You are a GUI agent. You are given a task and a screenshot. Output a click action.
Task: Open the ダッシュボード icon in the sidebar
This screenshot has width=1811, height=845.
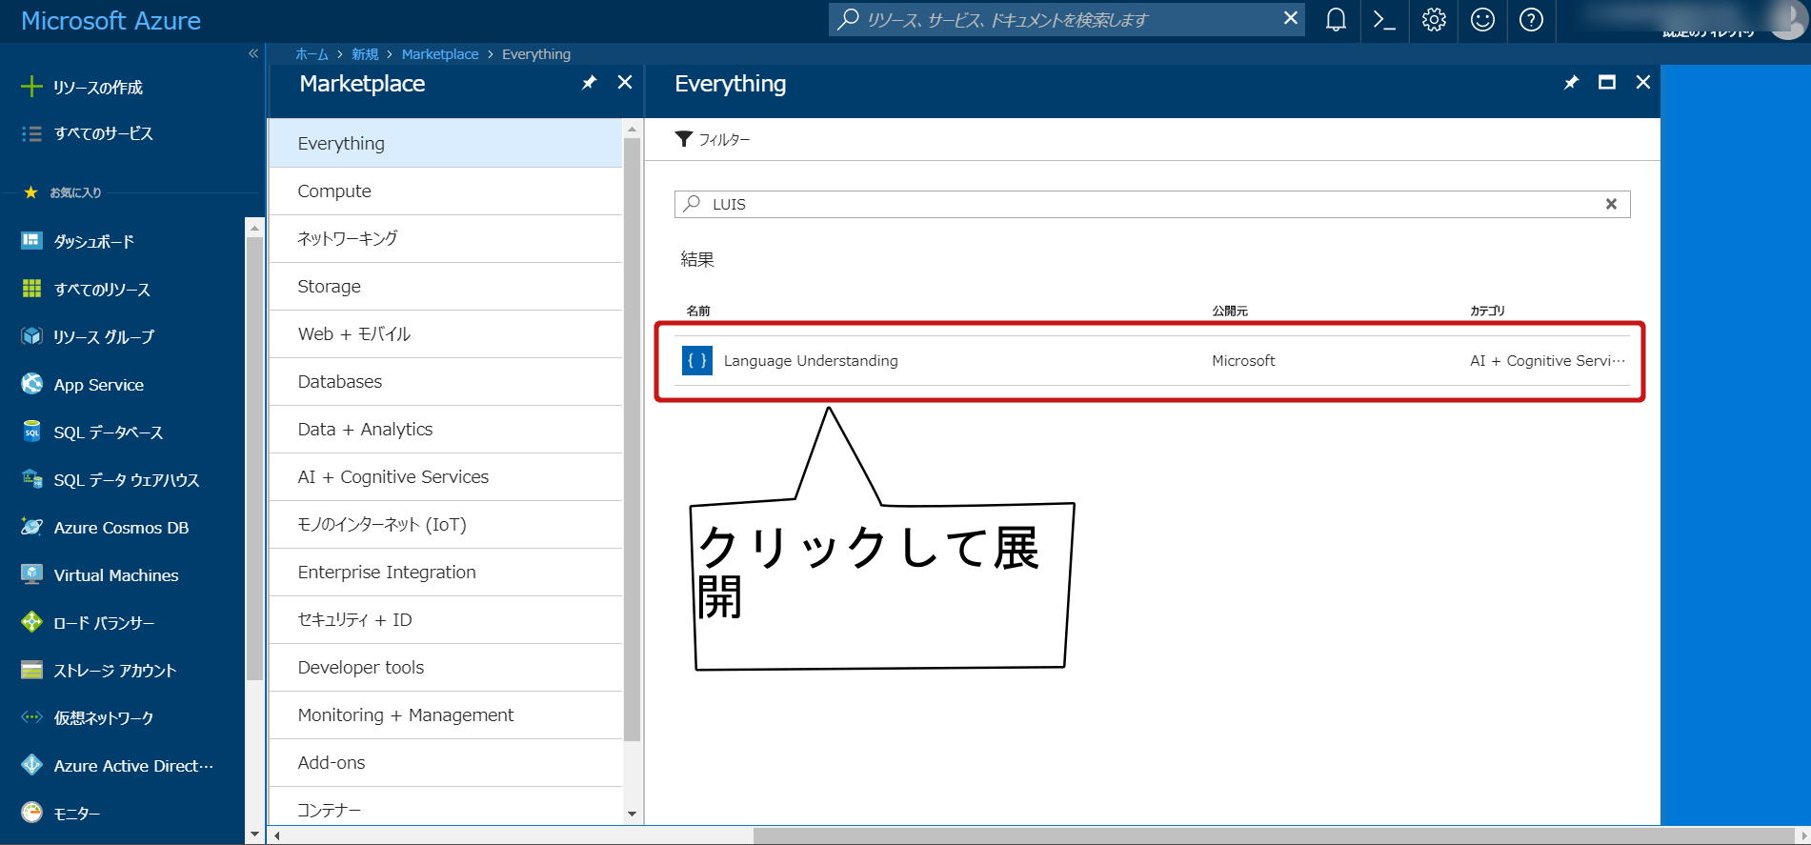31,241
